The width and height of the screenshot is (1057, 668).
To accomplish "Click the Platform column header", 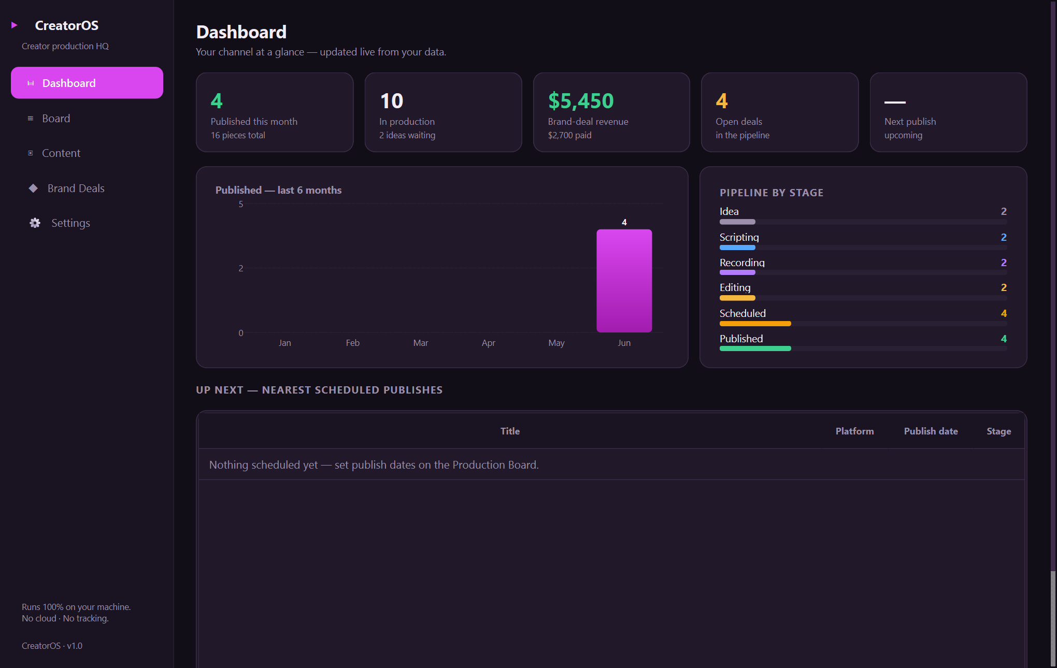I will (x=854, y=431).
